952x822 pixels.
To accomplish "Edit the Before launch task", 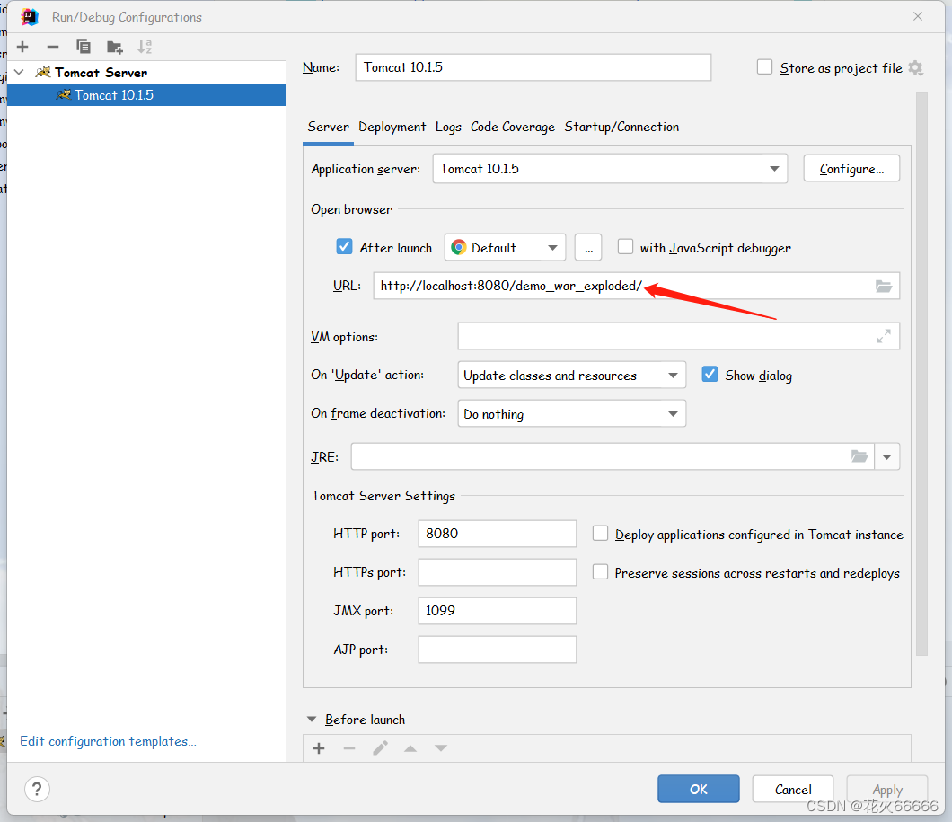I will 380,748.
